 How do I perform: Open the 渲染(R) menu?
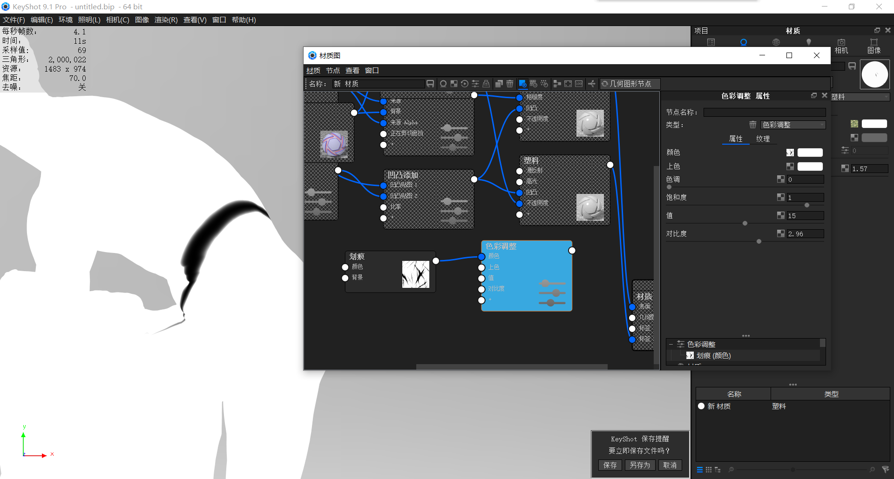coord(166,20)
